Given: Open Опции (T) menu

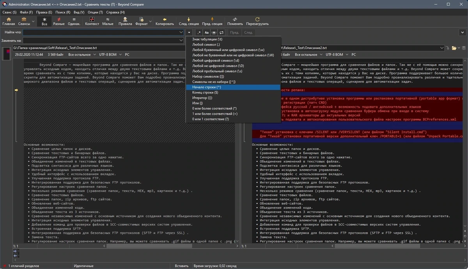Looking at the screenshot, I should 95,12.
